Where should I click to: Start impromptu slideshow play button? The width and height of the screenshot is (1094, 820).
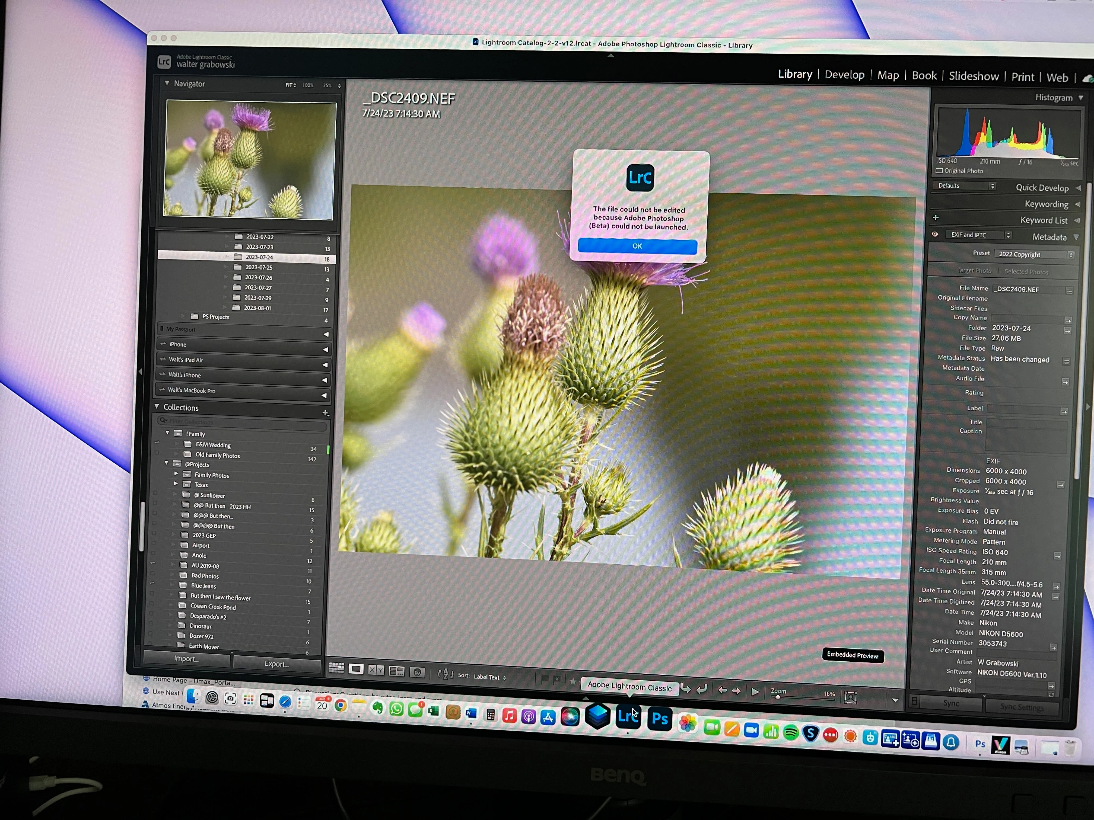click(755, 692)
